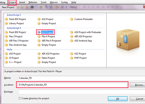Image resolution: width=145 pixels, height=104 pixels.
Task: Open the Insert menu
Action: pyautogui.click(x=22, y=2)
